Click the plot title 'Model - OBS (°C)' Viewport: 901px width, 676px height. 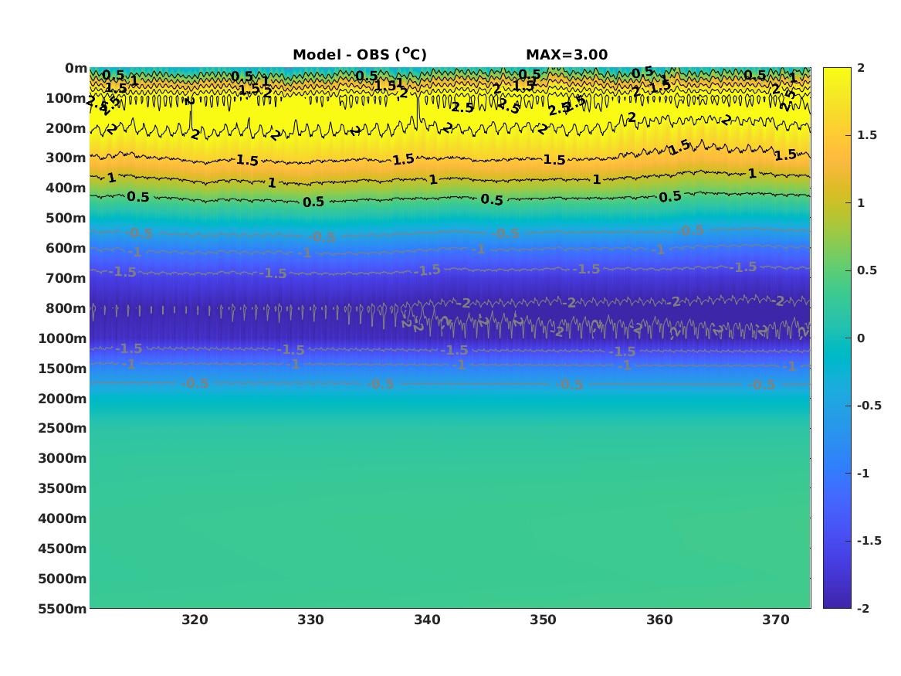coord(360,54)
